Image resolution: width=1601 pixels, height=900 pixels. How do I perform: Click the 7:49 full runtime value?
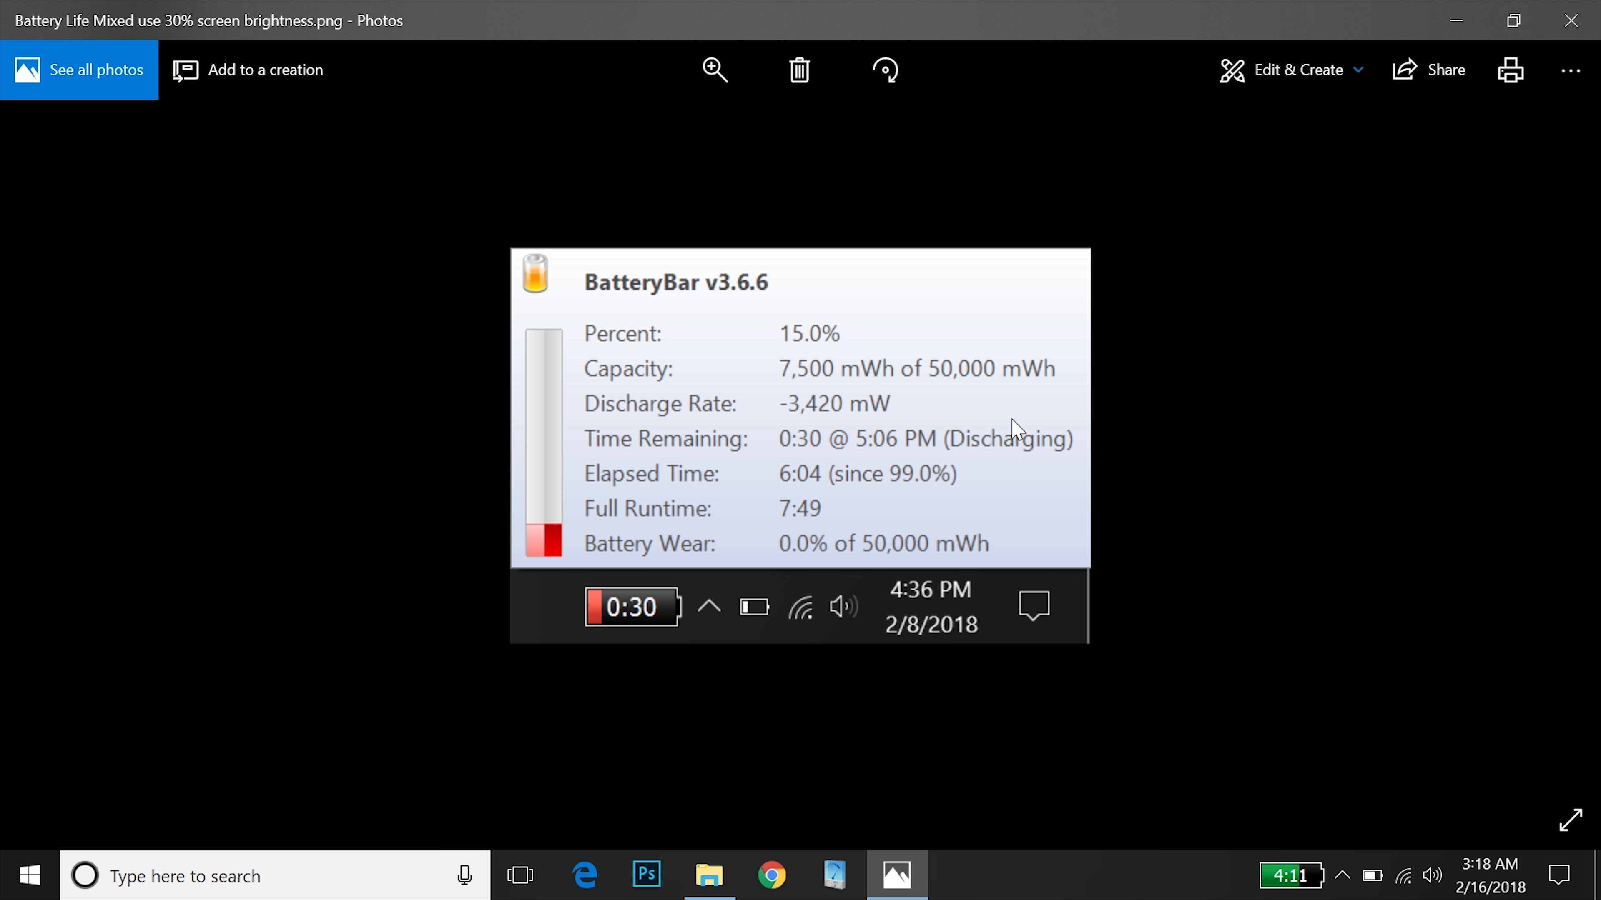(x=800, y=509)
